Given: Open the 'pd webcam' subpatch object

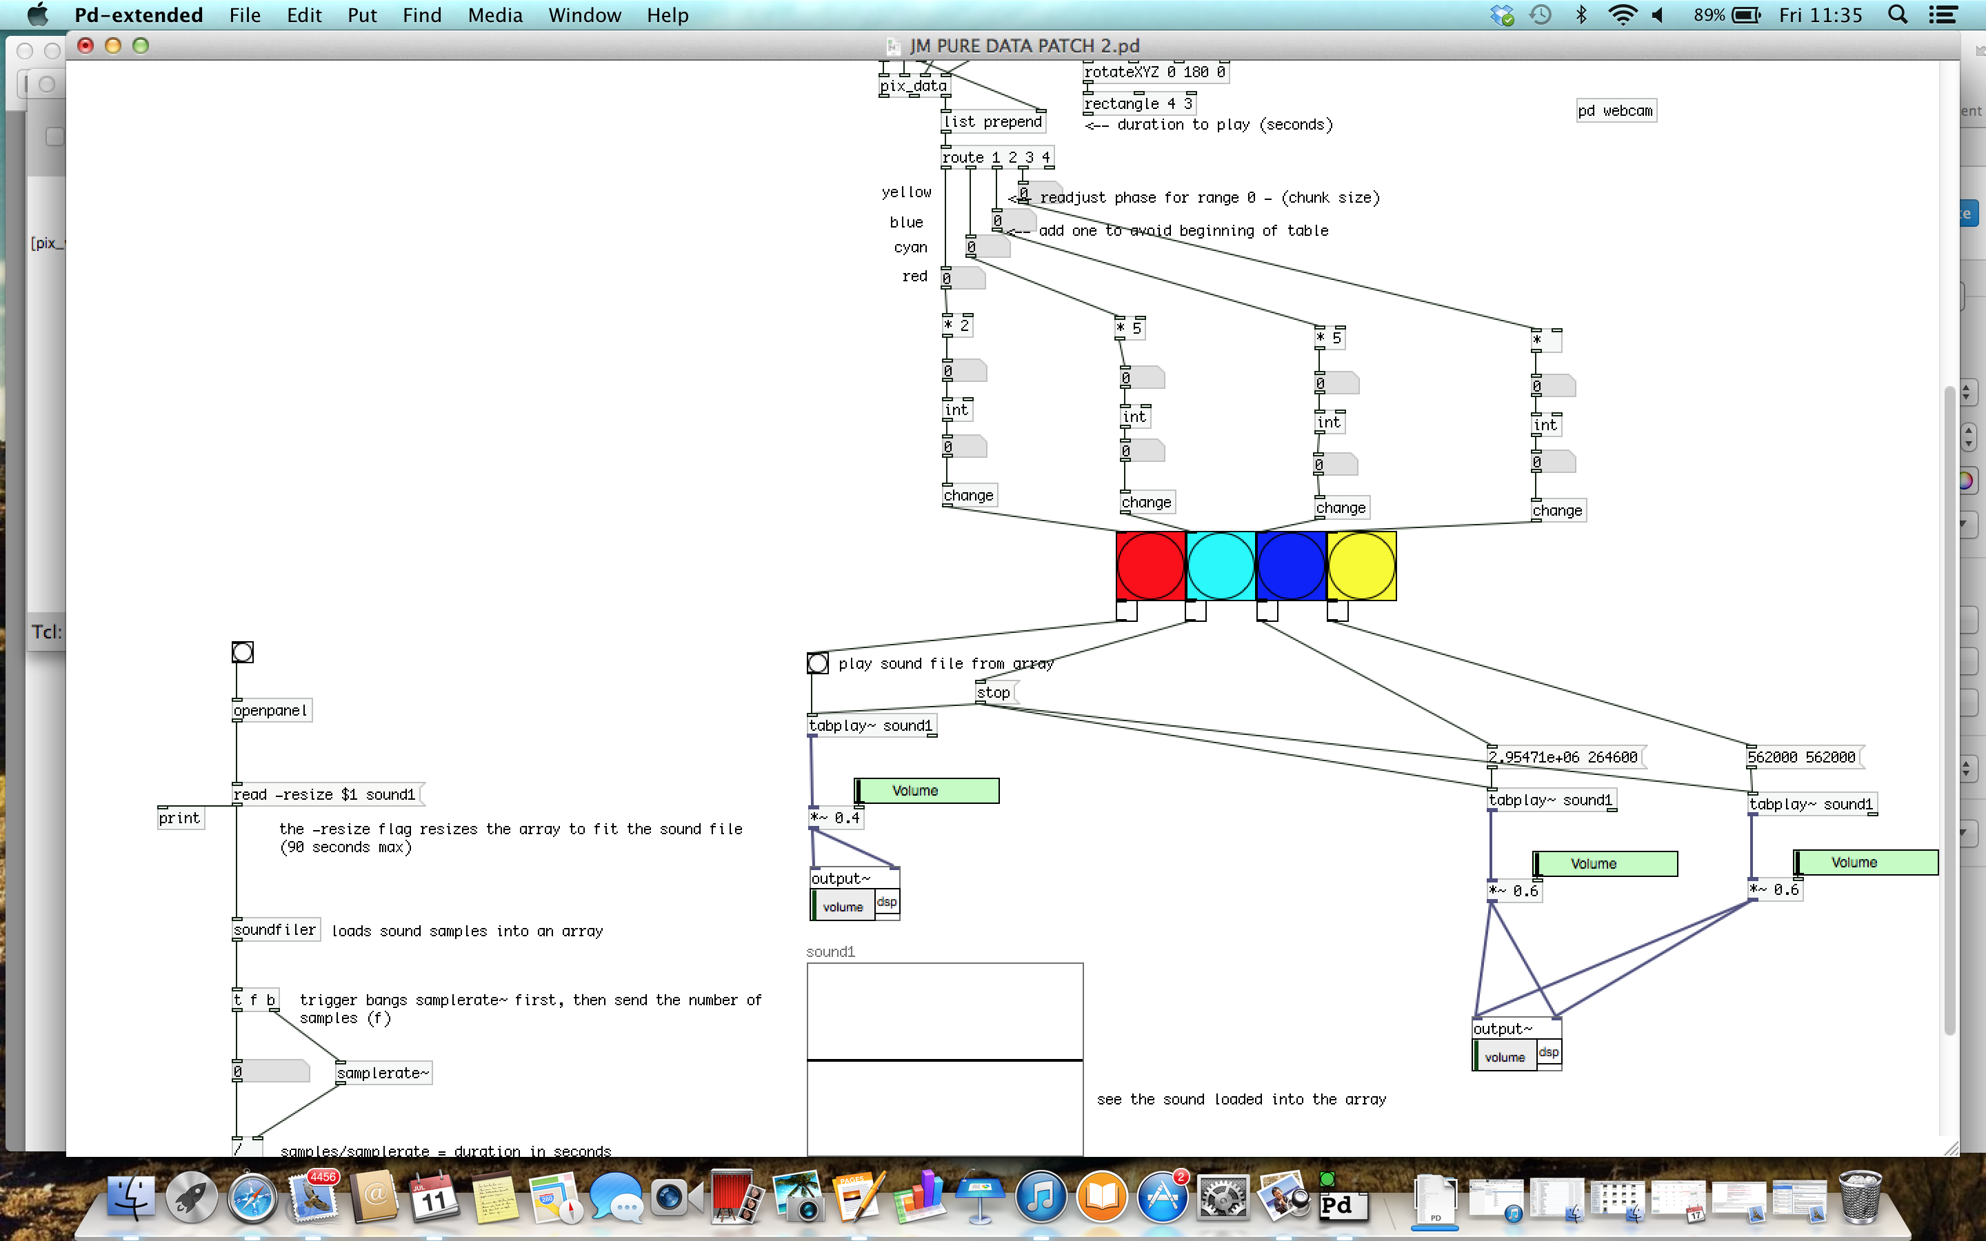Looking at the screenshot, I should click(1616, 111).
